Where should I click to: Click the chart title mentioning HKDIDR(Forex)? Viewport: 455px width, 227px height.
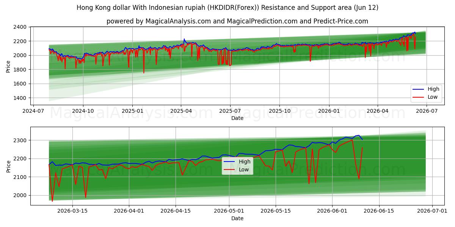pyautogui.click(x=227, y=8)
